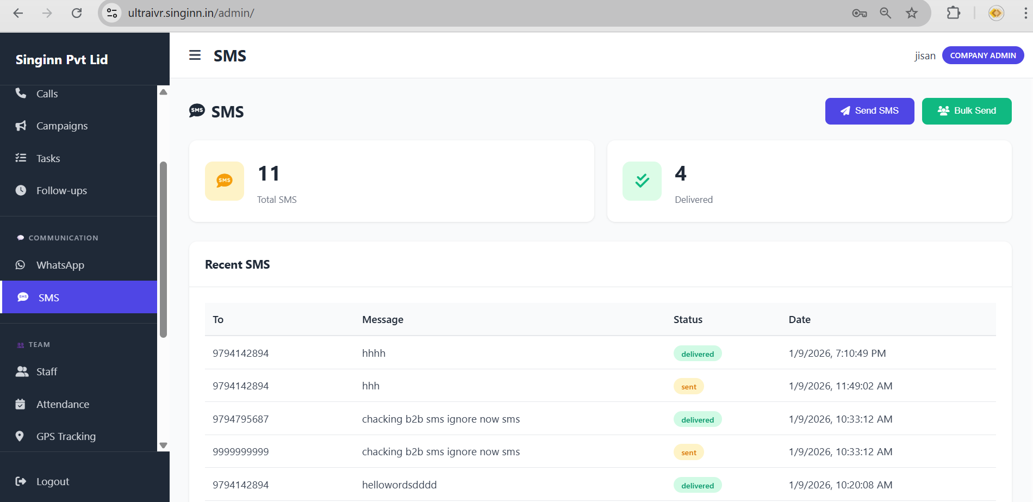
Task: Go to Campaigns in the sidebar
Action: pyautogui.click(x=61, y=126)
